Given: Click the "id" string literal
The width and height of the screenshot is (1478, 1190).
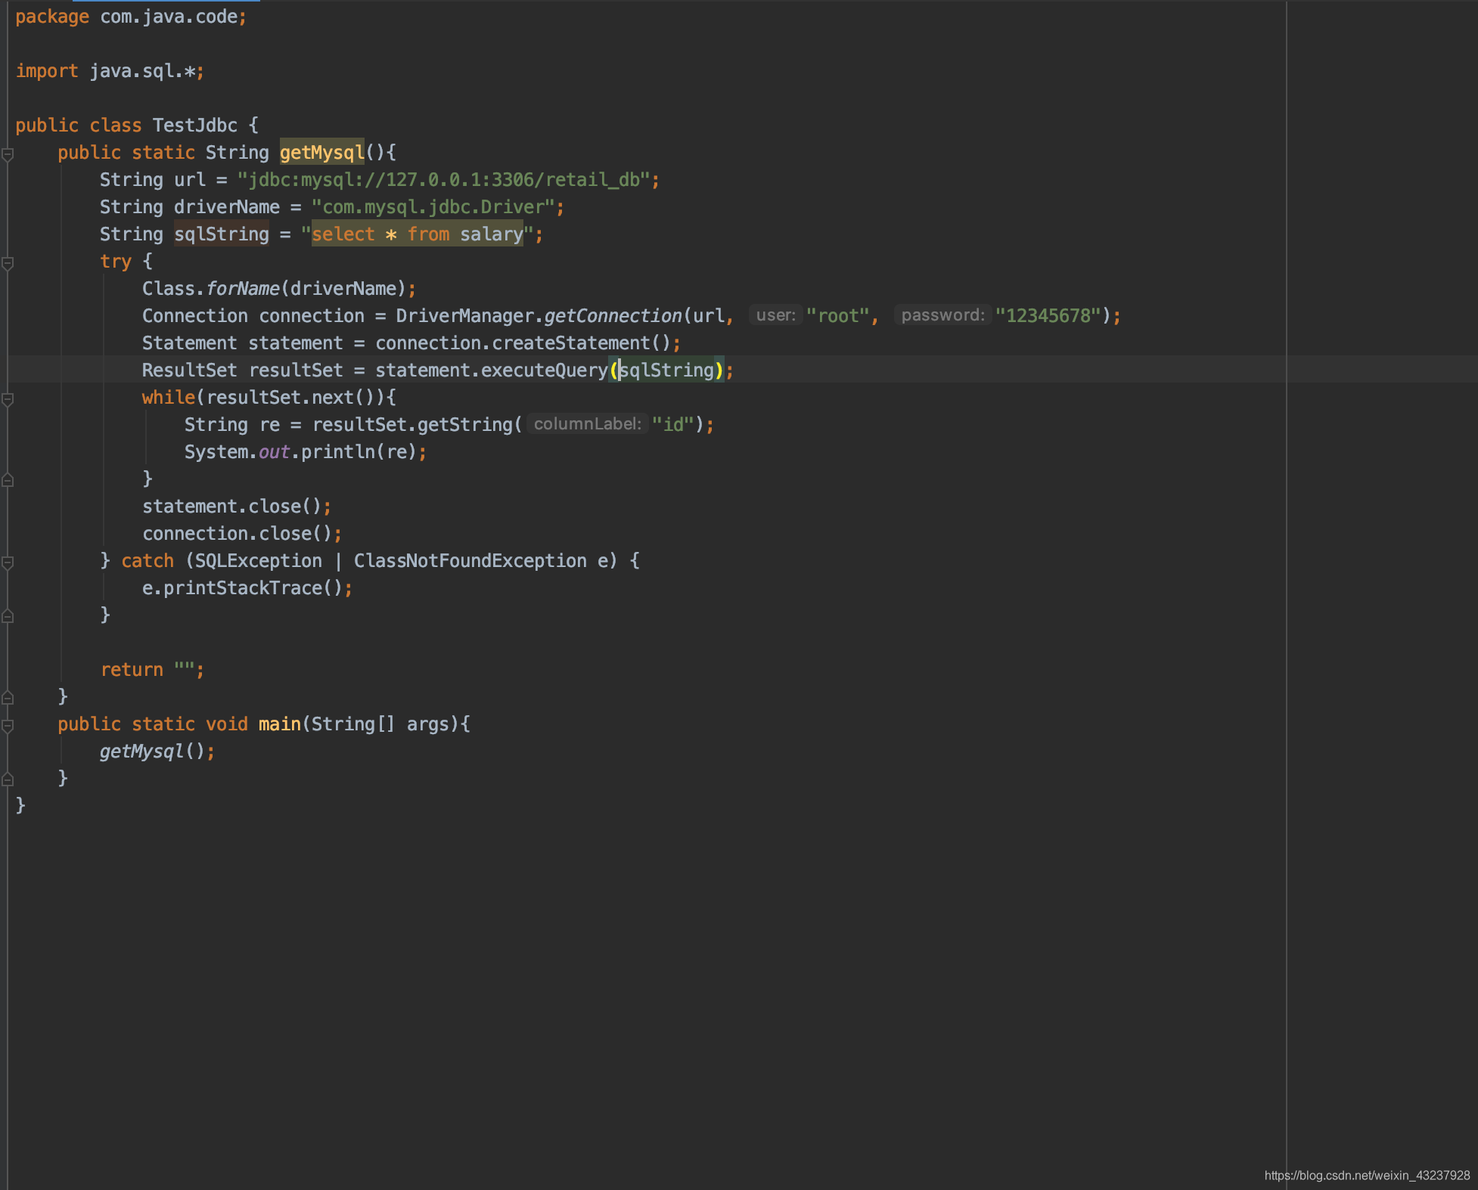Looking at the screenshot, I should (x=672, y=425).
